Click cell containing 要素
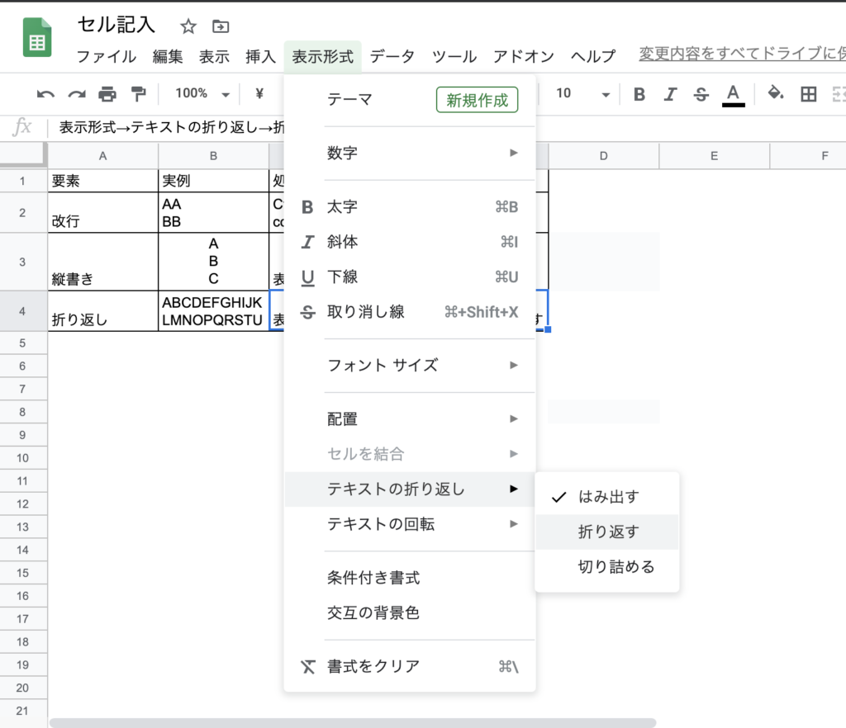This screenshot has height=728, width=846. [103, 181]
